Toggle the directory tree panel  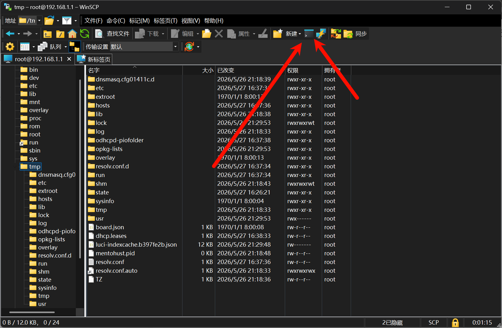pos(74,47)
